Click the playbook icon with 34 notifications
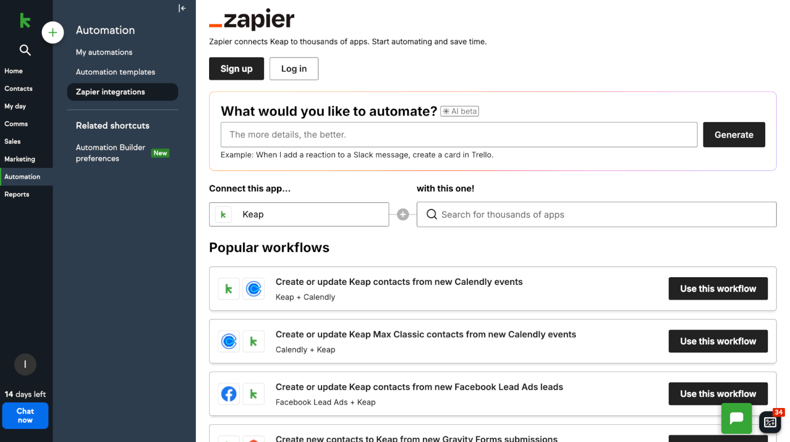 pos(770,422)
